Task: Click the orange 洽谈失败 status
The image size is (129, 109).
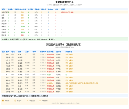Action: (50, 83)
